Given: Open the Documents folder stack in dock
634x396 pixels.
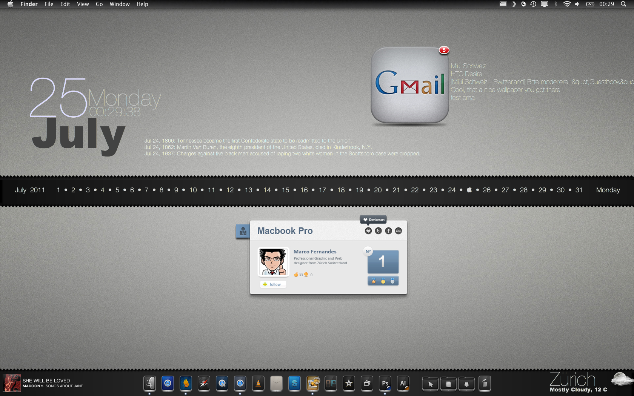Looking at the screenshot, I should click(x=448, y=384).
